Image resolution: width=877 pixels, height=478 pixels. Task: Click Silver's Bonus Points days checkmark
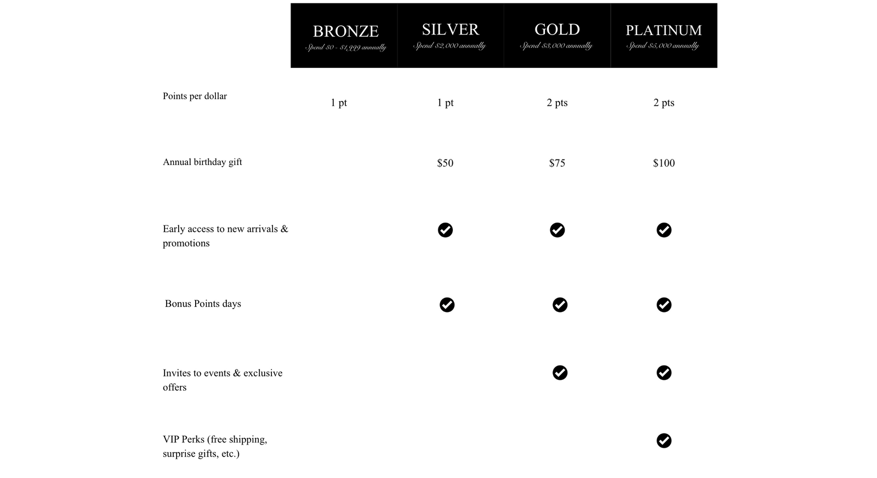(x=447, y=305)
